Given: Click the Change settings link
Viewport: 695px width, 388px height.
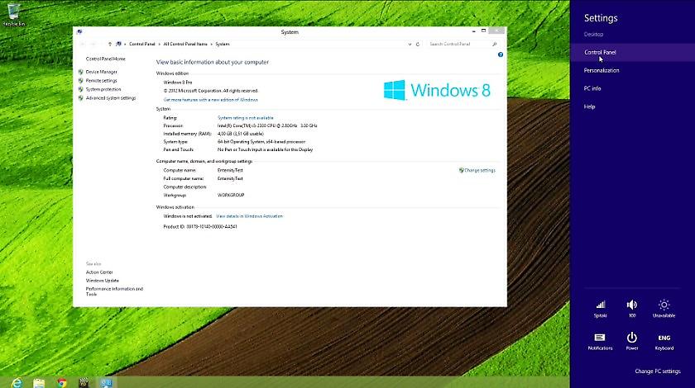Looking at the screenshot, I should pyautogui.click(x=480, y=170).
